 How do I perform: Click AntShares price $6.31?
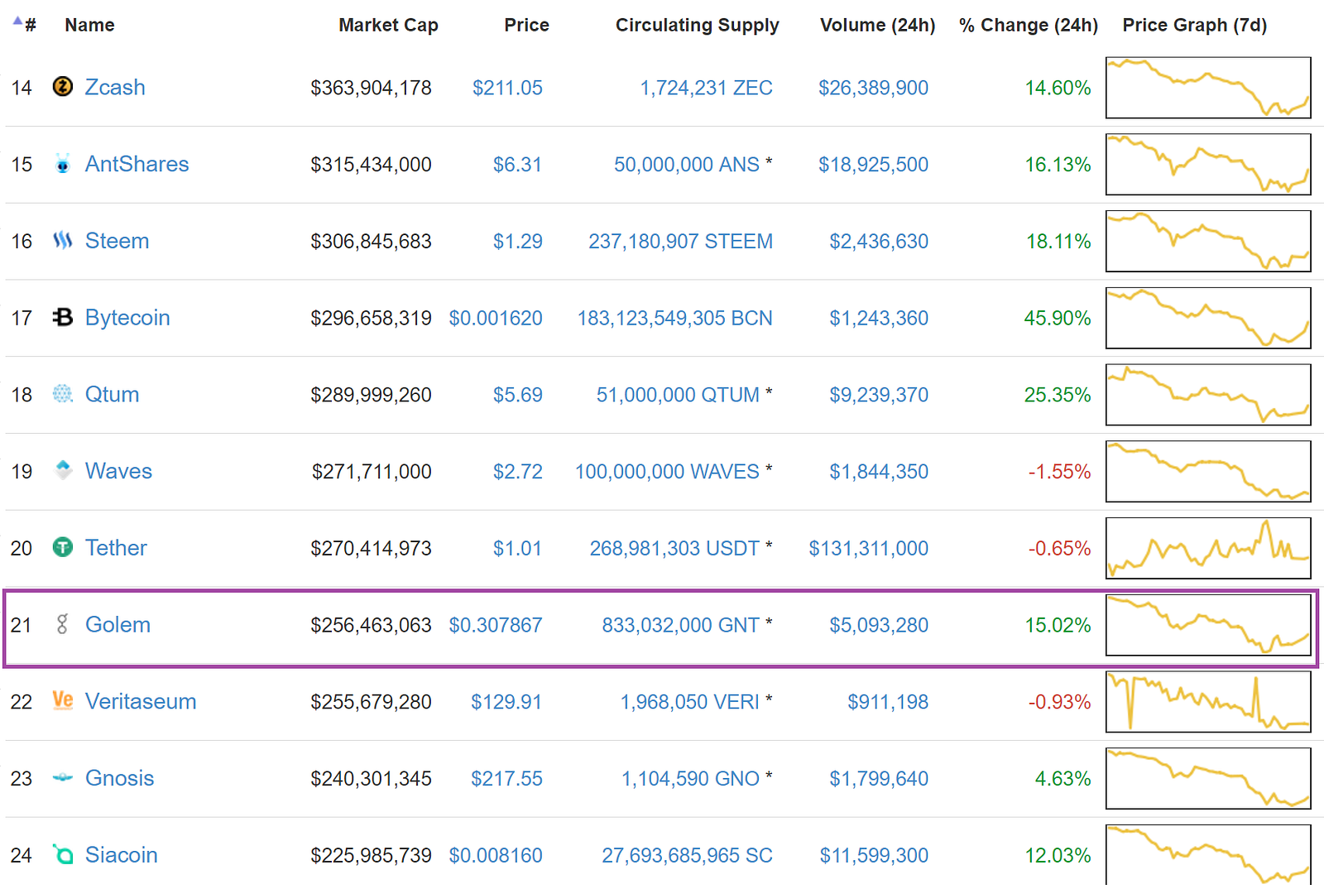pos(517,165)
